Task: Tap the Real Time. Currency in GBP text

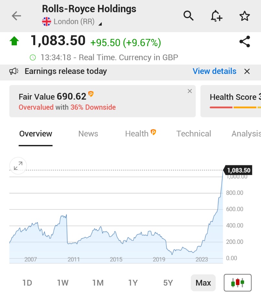Action: click(128, 57)
